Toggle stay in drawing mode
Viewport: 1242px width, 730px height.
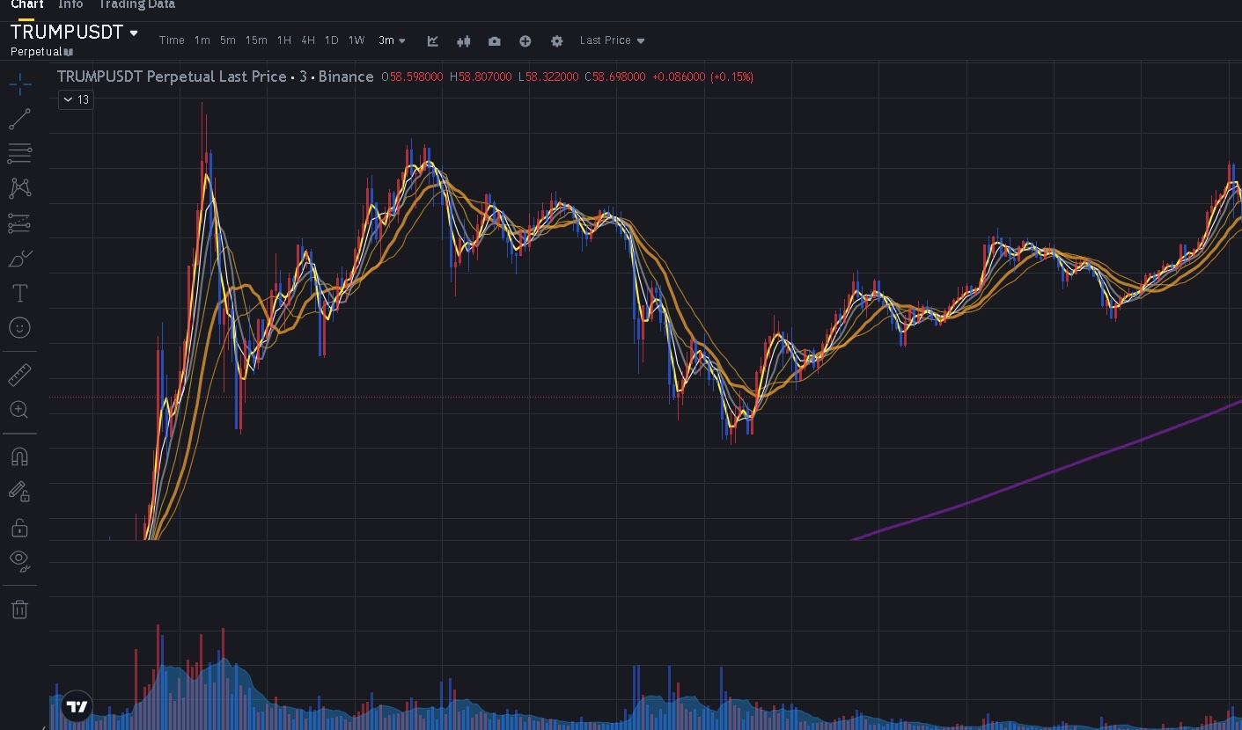coord(19,491)
